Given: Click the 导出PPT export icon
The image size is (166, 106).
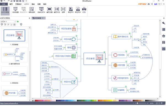Looking at the screenshot, I should [71, 10].
